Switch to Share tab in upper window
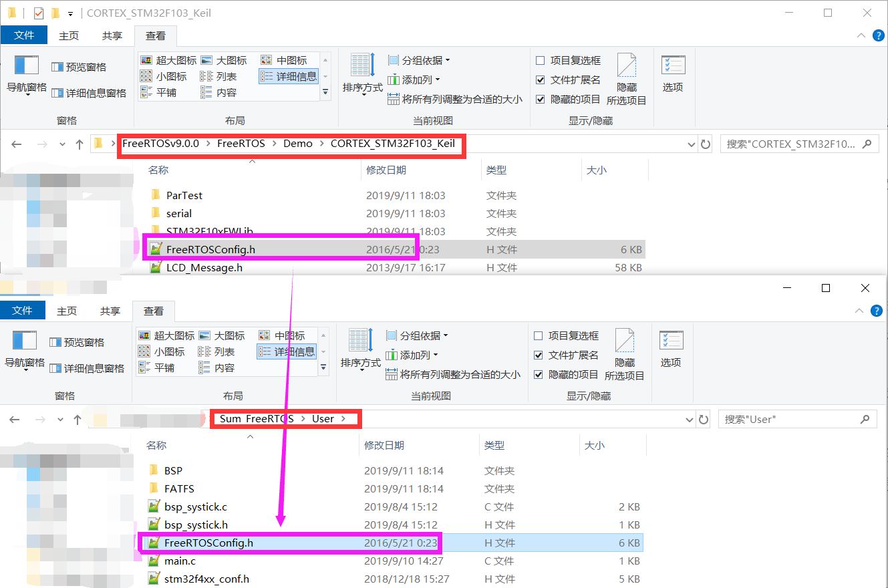Screen dimensions: 888x588 [x=112, y=35]
